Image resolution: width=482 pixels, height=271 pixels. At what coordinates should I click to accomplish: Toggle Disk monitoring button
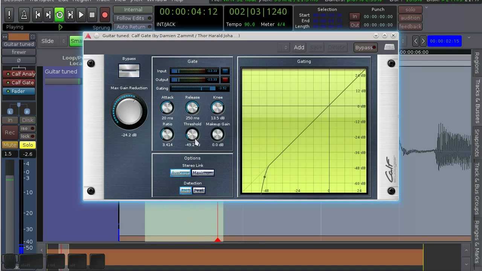click(27, 120)
